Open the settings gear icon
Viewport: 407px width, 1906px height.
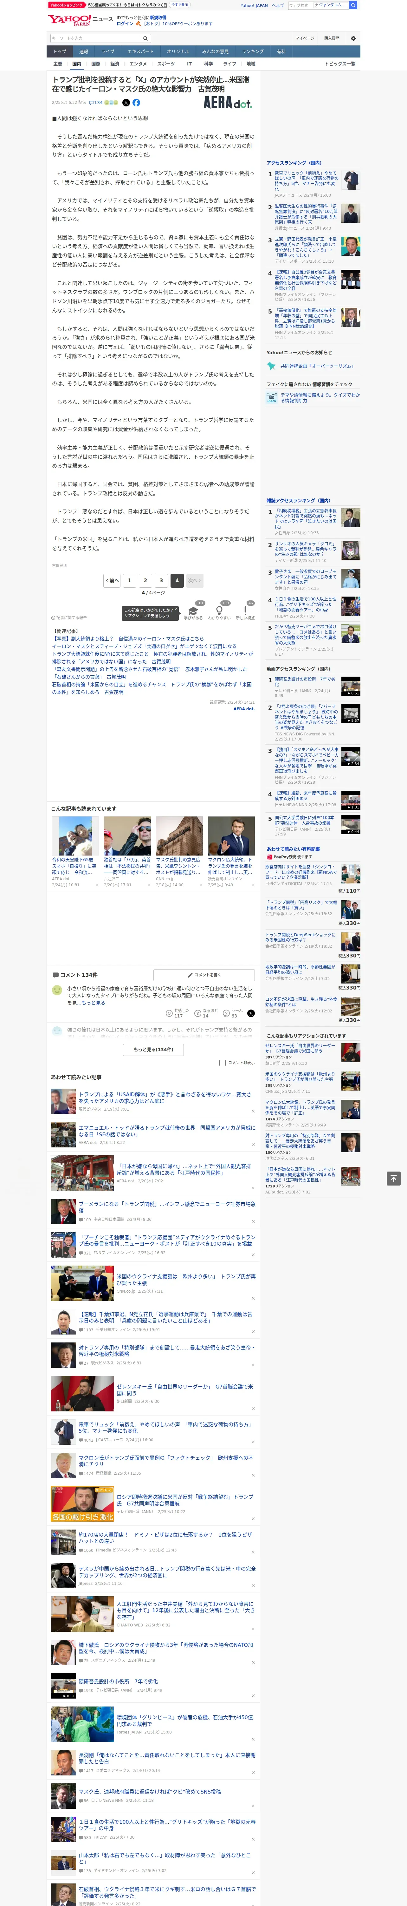click(353, 38)
